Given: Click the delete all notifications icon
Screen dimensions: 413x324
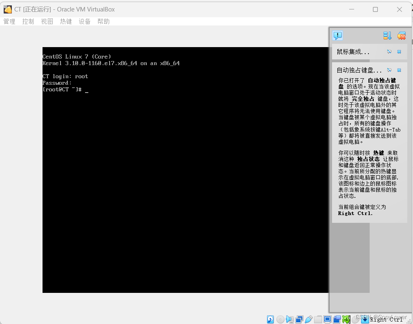Looking at the screenshot, I should (402, 35).
